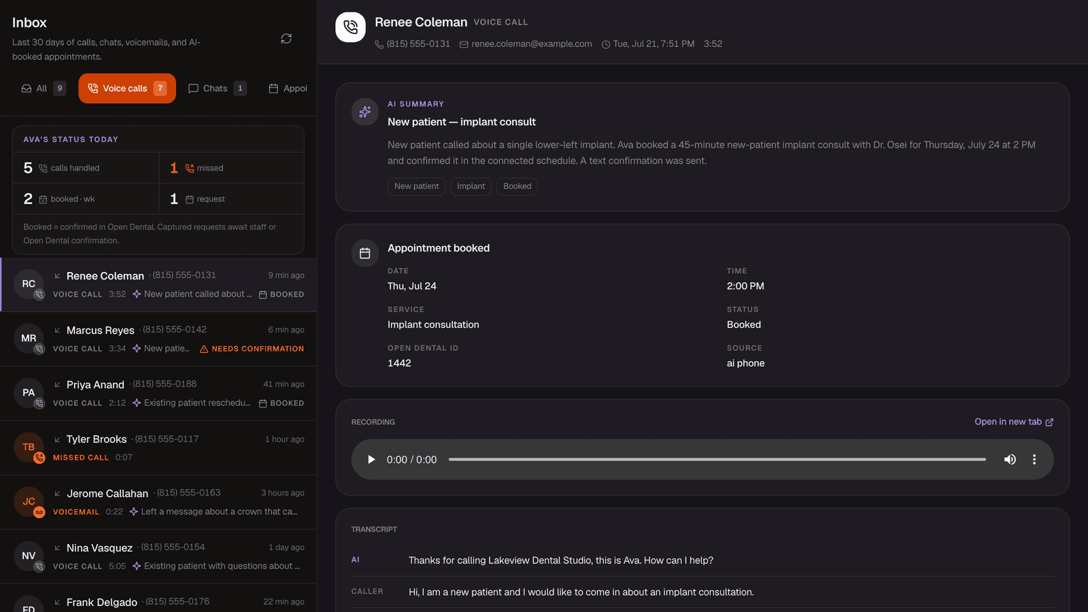
Task: Refresh the inbox with the reload icon
Action: 286,39
